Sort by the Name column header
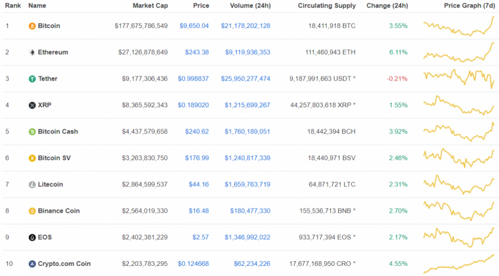This screenshot has width=499, height=276. tap(38, 6)
